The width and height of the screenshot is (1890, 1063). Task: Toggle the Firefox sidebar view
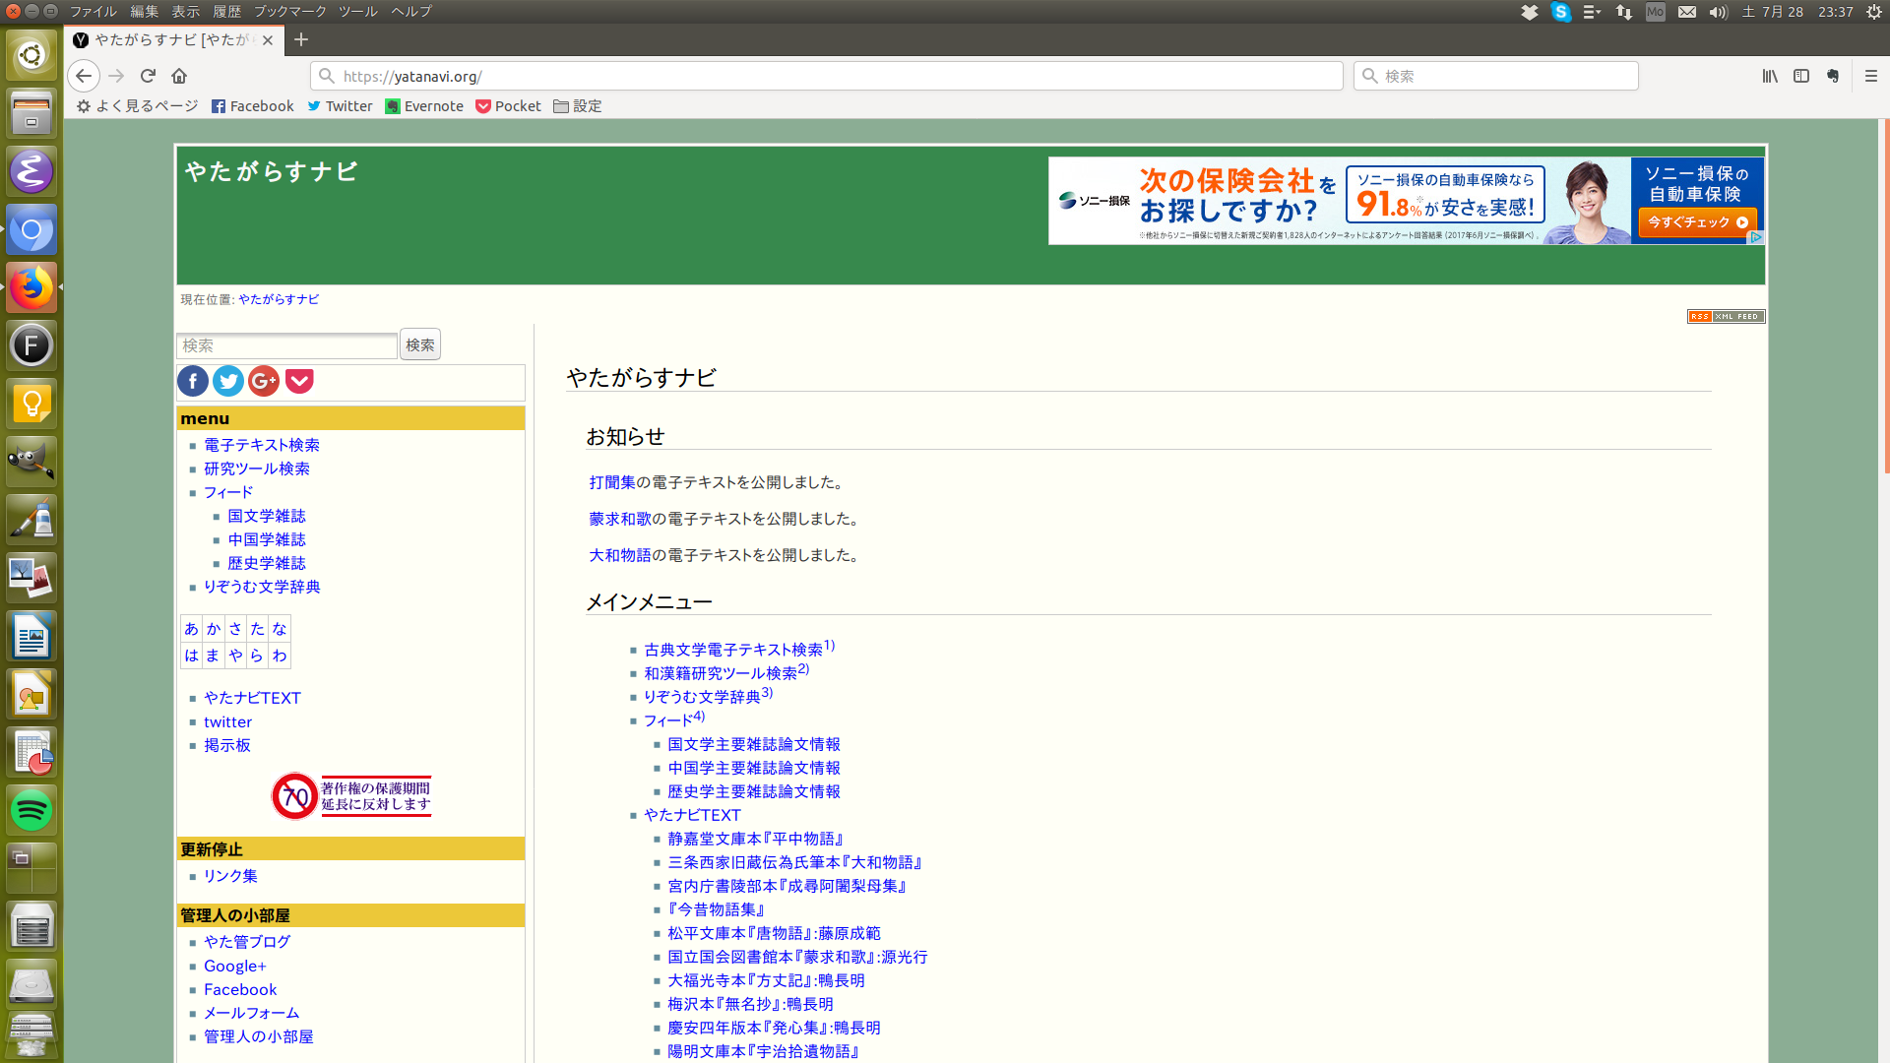point(1800,76)
